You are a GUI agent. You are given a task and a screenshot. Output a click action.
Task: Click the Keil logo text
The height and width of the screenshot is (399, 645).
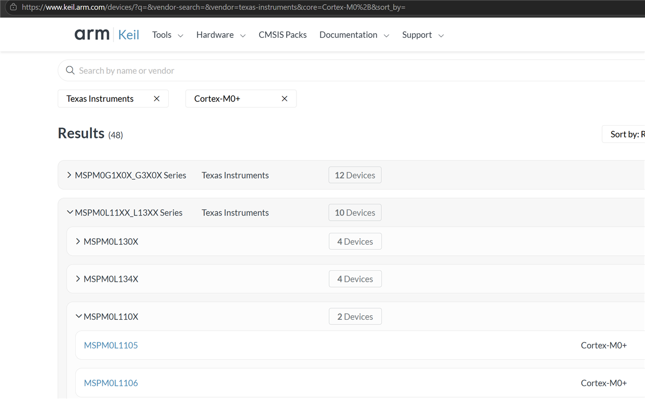pyautogui.click(x=128, y=35)
